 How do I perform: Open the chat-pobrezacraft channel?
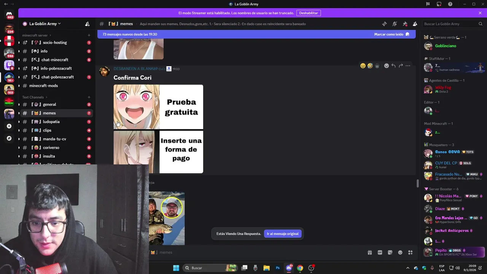(x=57, y=77)
